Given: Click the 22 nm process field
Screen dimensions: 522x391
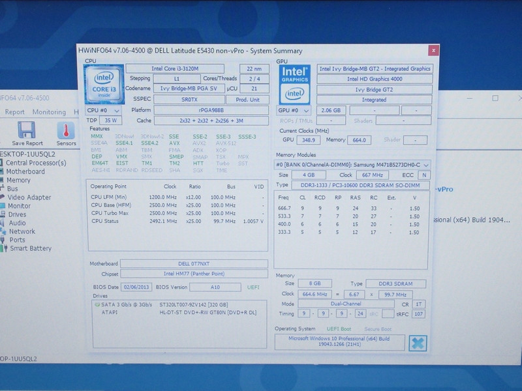Looking at the screenshot, I should [x=254, y=69].
